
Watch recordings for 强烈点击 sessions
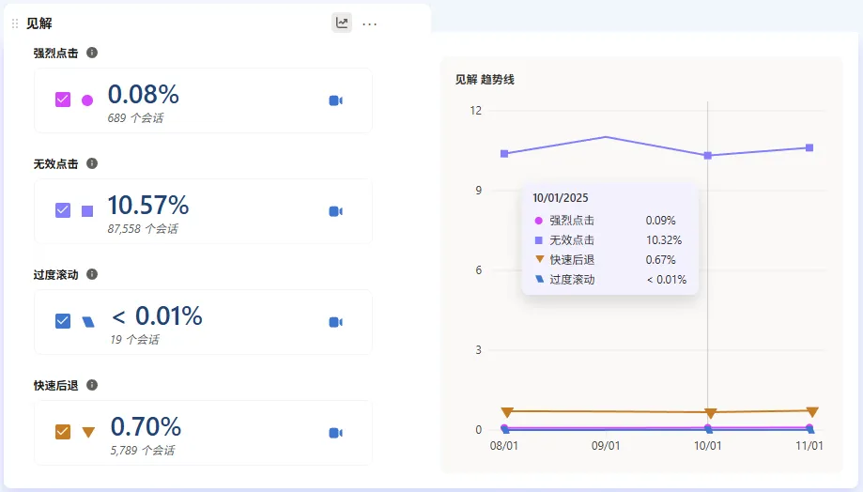coord(335,100)
